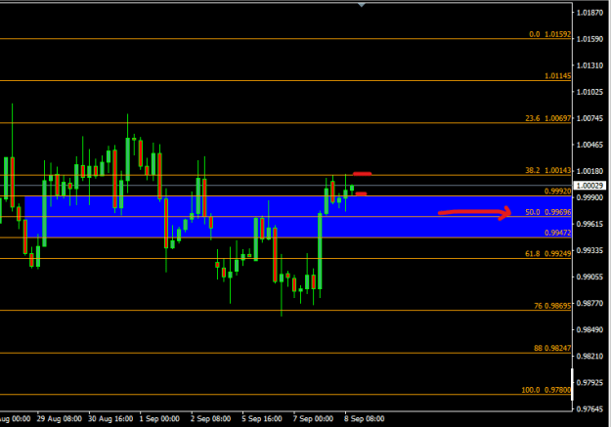Click price scale value 1.01310
Image resolution: width=611 pixels, height=427 pixels.
[x=589, y=65]
